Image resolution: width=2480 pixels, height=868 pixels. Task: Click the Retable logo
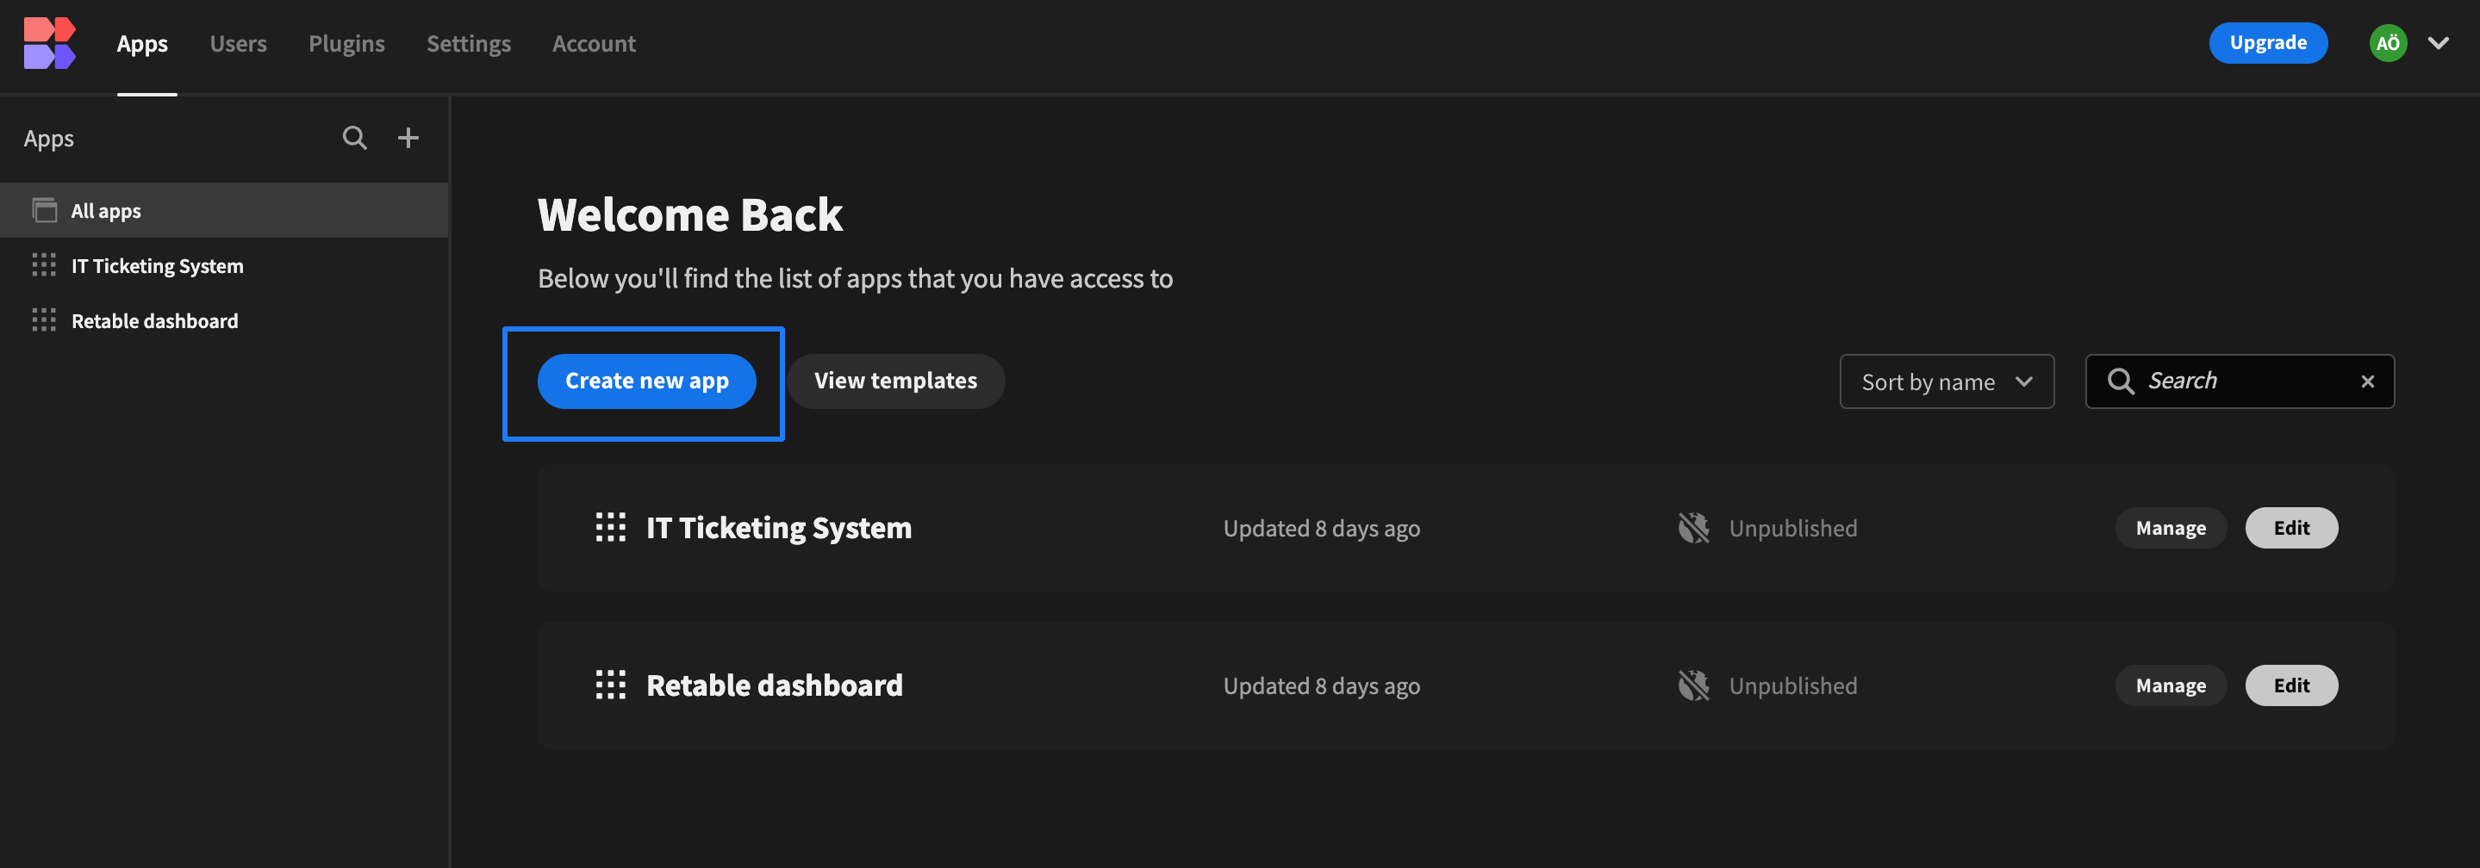coord(50,42)
